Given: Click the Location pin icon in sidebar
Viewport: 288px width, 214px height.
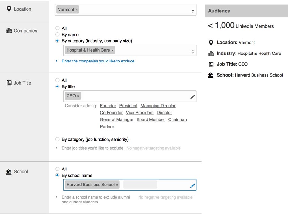Looking at the screenshot, I should (x=9, y=9).
